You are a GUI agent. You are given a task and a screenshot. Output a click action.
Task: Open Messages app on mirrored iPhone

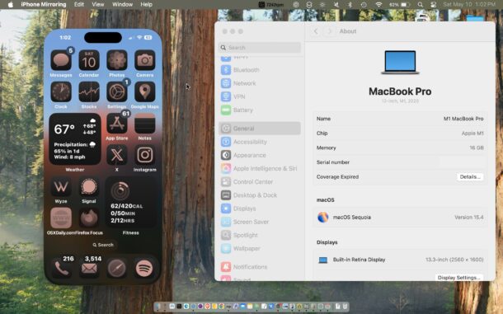pos(61,60)
